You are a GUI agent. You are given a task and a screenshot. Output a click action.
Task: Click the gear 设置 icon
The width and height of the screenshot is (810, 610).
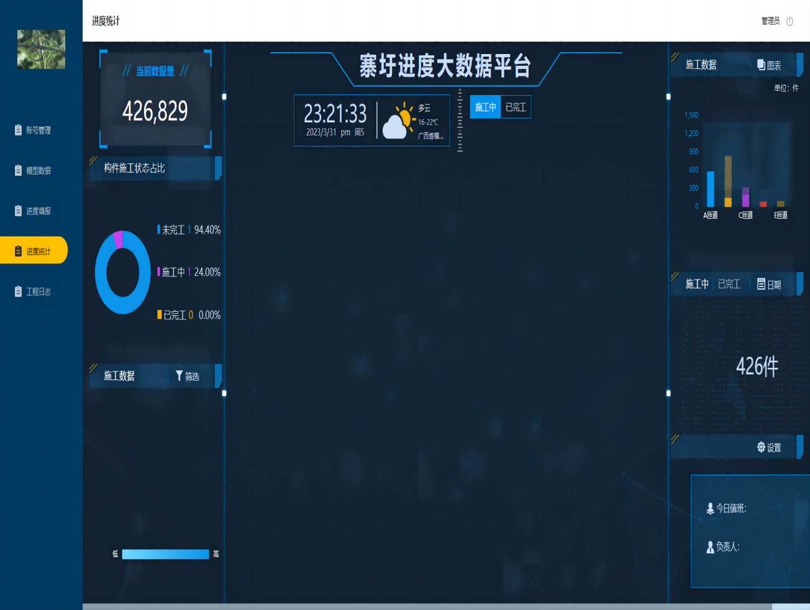tap(762, 447)
